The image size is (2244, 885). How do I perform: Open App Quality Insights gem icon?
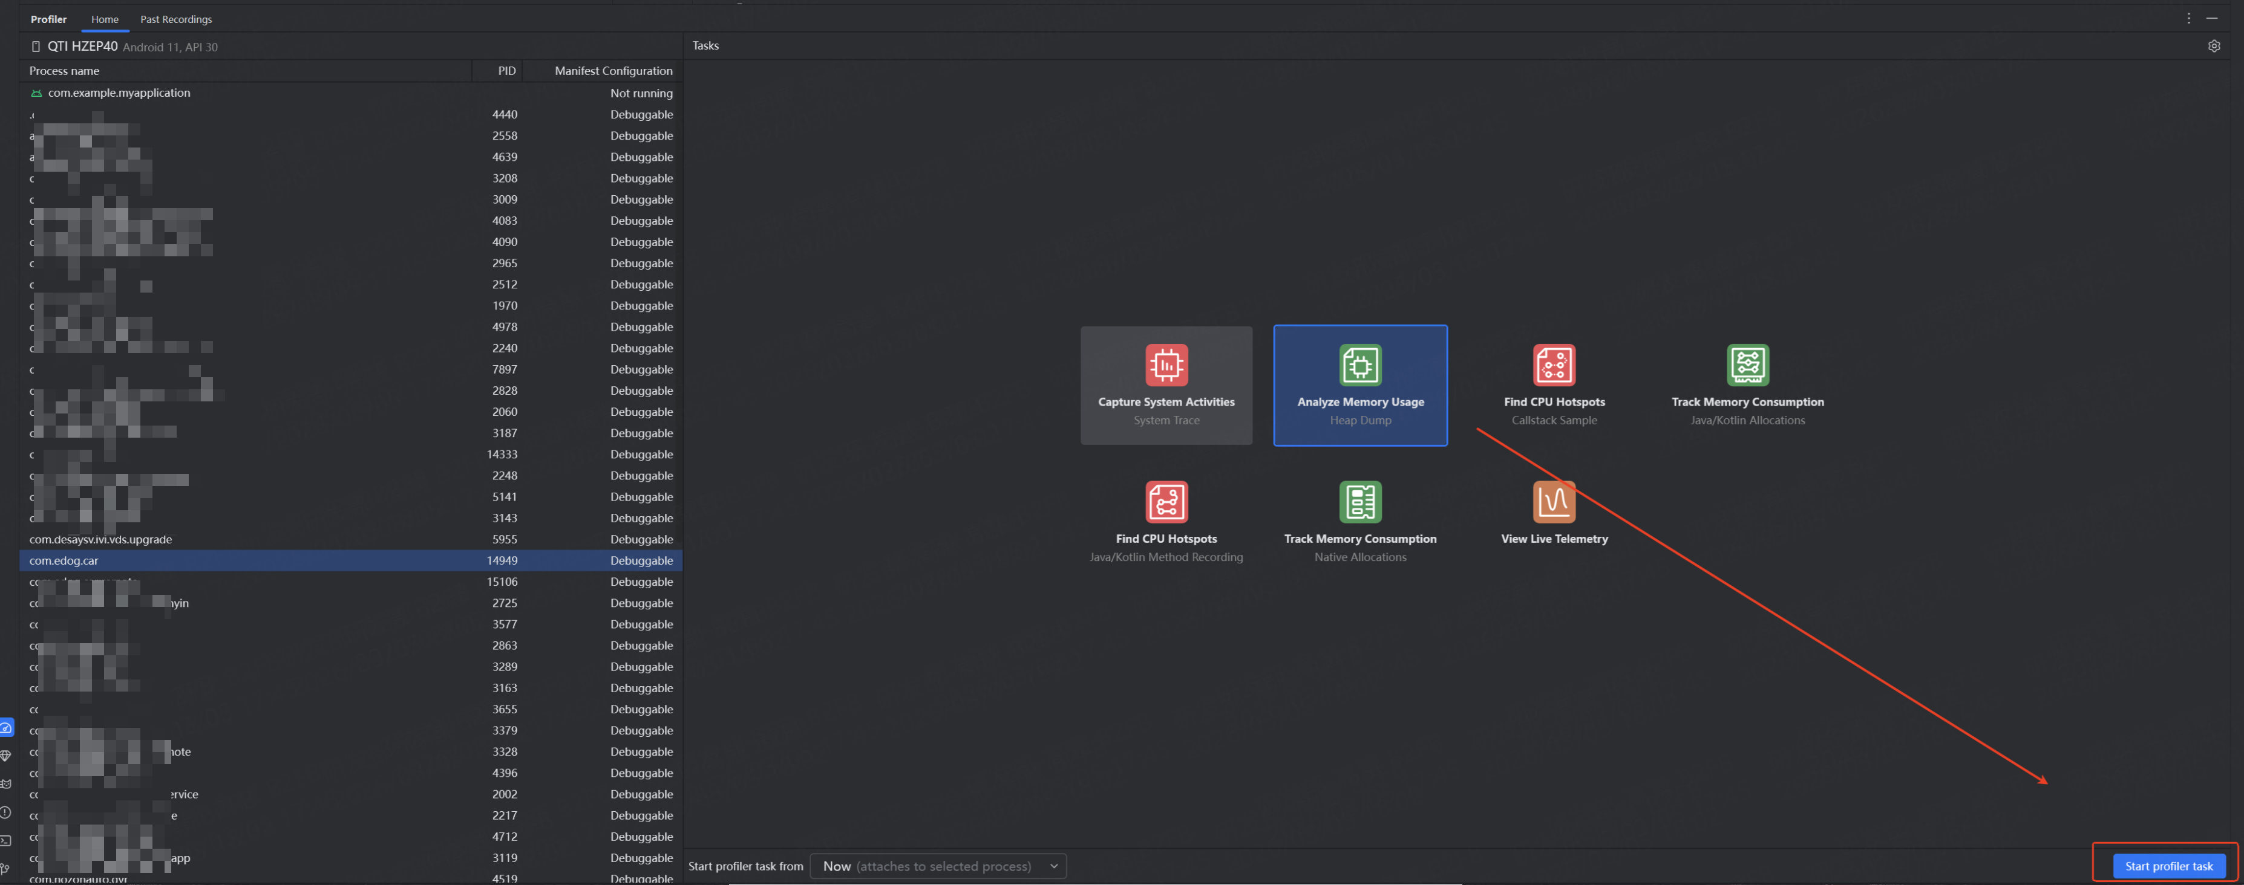[6, 756]
